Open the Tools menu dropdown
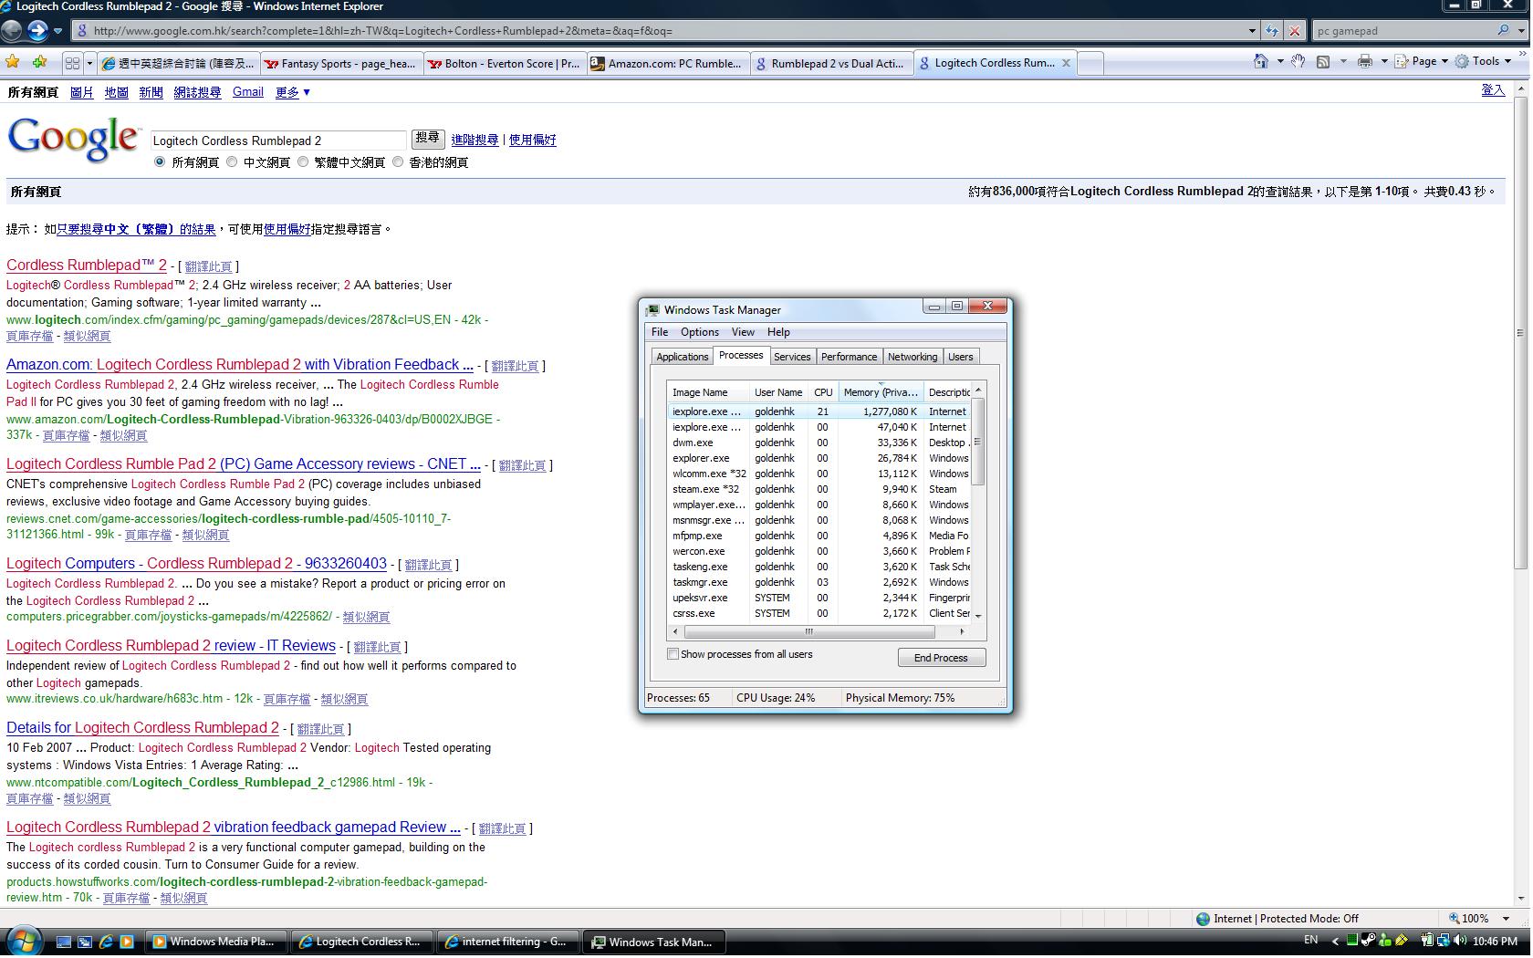The width and height of the screenshot is (1533, 958). click(1485, 61)
